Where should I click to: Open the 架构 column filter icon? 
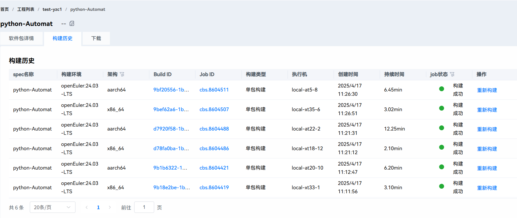(122, 74)
